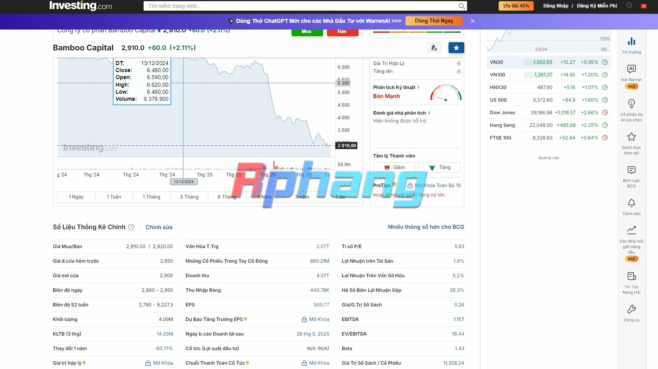Click the Tỉ số P/E value 5.83
The image size is (658, 369).
click(459, 247)
